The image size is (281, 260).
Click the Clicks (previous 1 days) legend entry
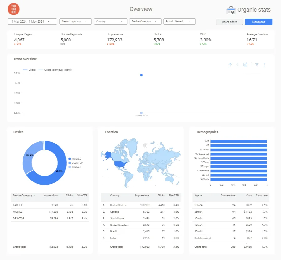coord(55,70)
